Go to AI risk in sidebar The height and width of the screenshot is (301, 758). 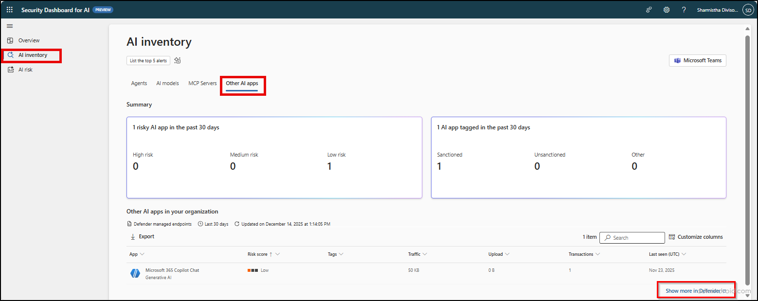[25, 70]
